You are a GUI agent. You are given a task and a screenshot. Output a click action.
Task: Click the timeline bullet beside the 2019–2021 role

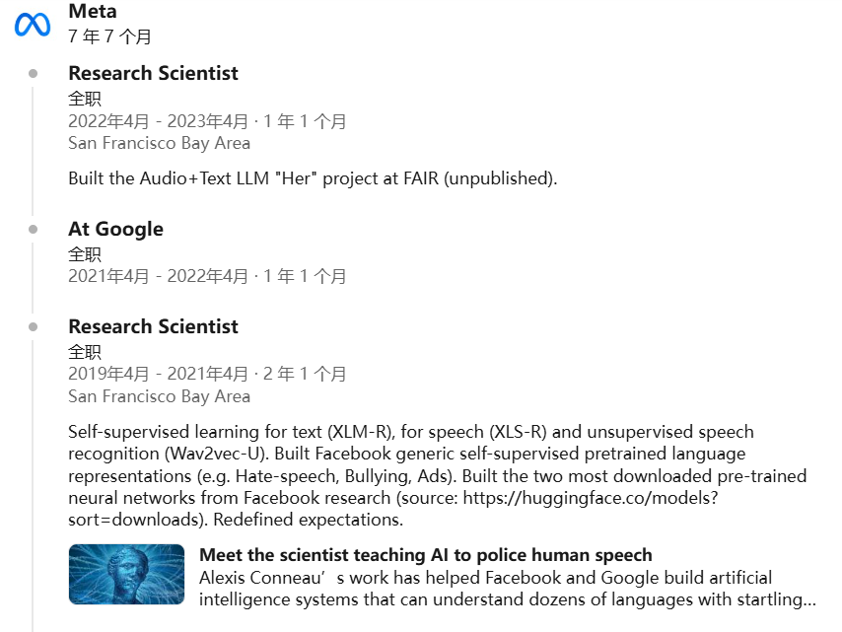pos(34,326)
